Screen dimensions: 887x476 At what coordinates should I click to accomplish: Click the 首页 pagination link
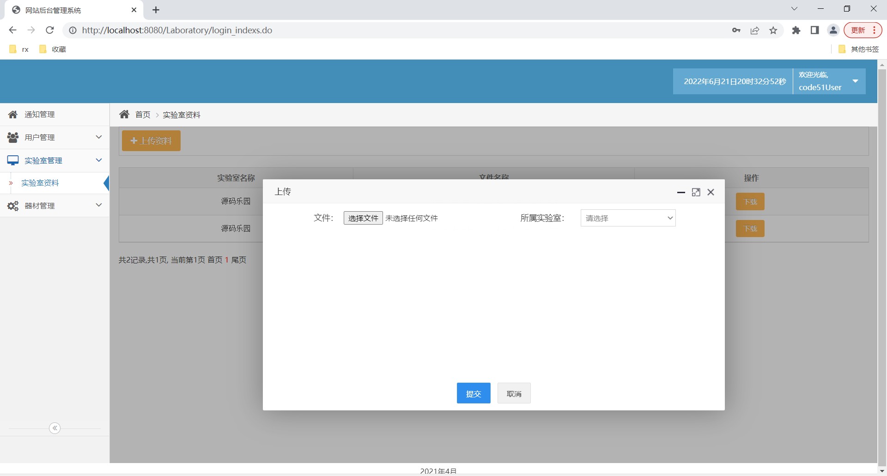point(215,260)
